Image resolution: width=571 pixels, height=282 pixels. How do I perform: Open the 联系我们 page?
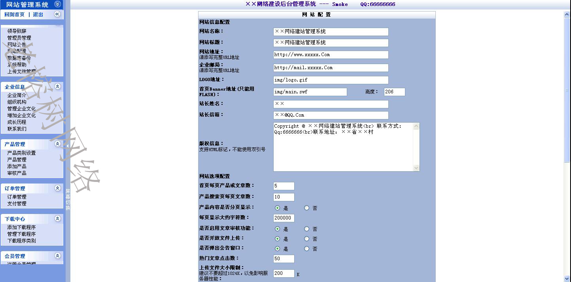click(x=17, y=129)
